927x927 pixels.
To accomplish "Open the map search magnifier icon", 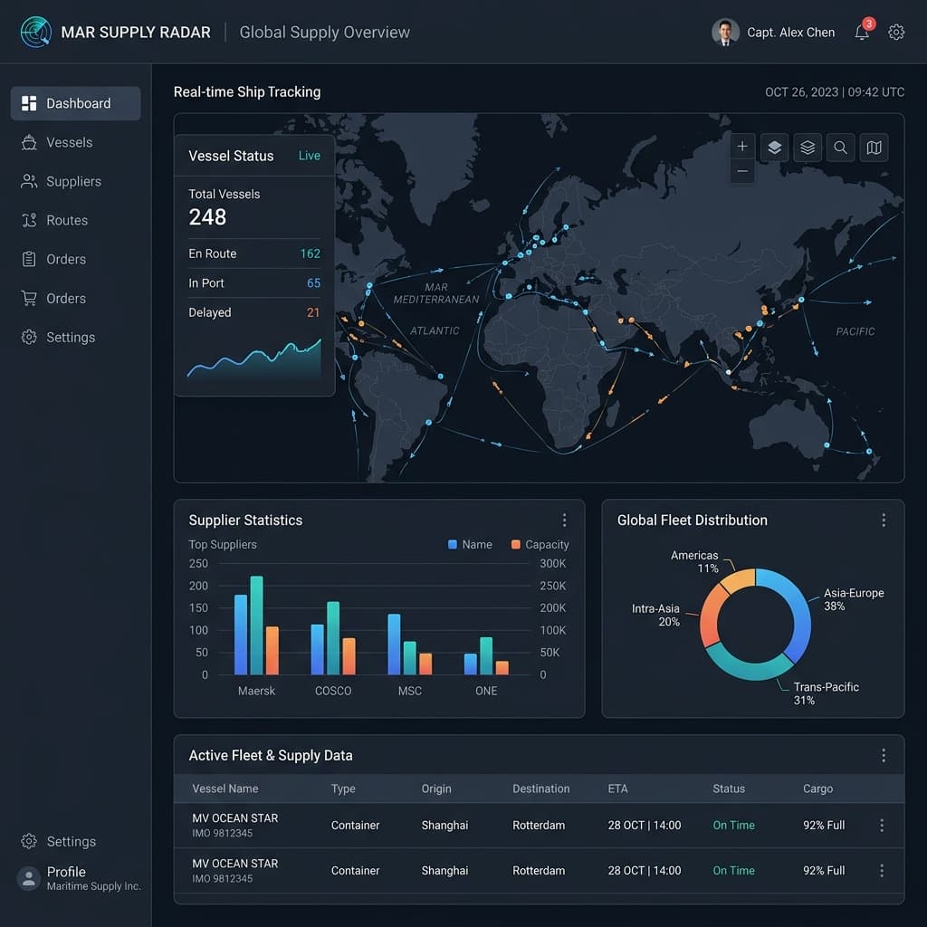I will click(841, 148).
